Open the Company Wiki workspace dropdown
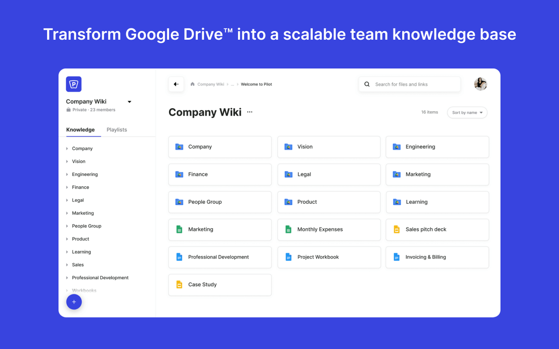559x349 pixels. pos(129,101)
